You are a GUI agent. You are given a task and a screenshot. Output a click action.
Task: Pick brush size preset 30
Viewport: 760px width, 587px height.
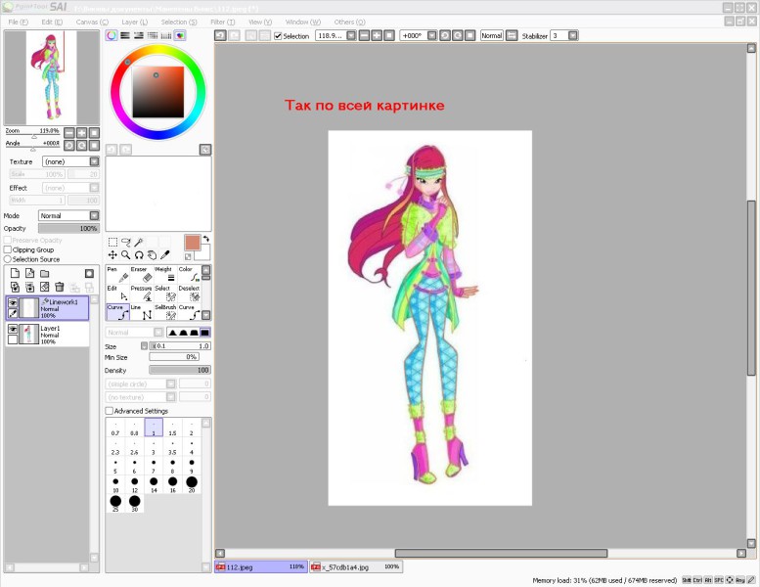click(x=134, y=503)
